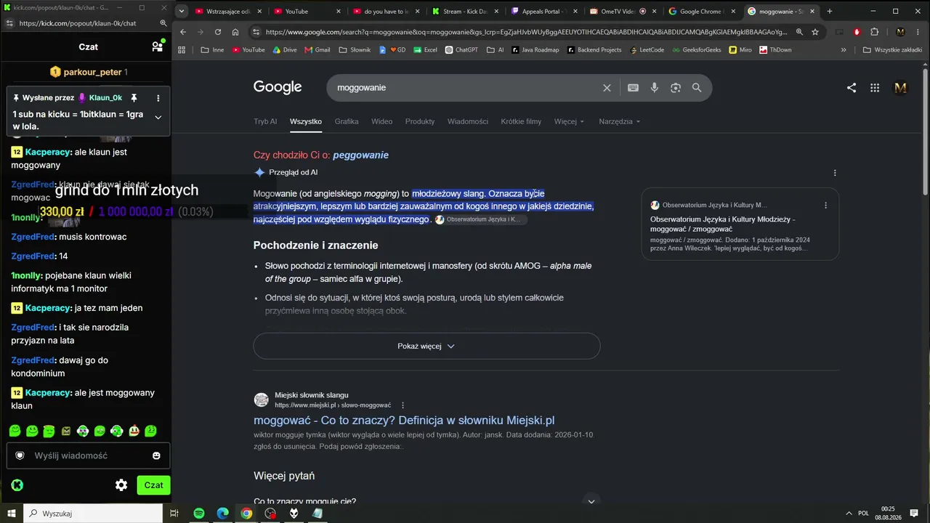930x523 pixels.
Task: Start voice search microphone
Action: 654,88
